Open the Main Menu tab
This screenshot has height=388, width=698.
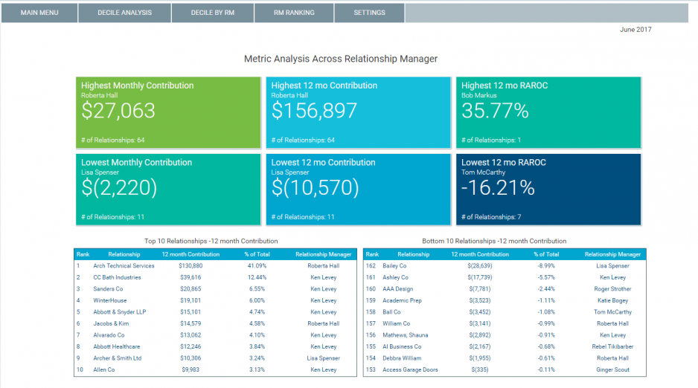click(x=39, y=13)
